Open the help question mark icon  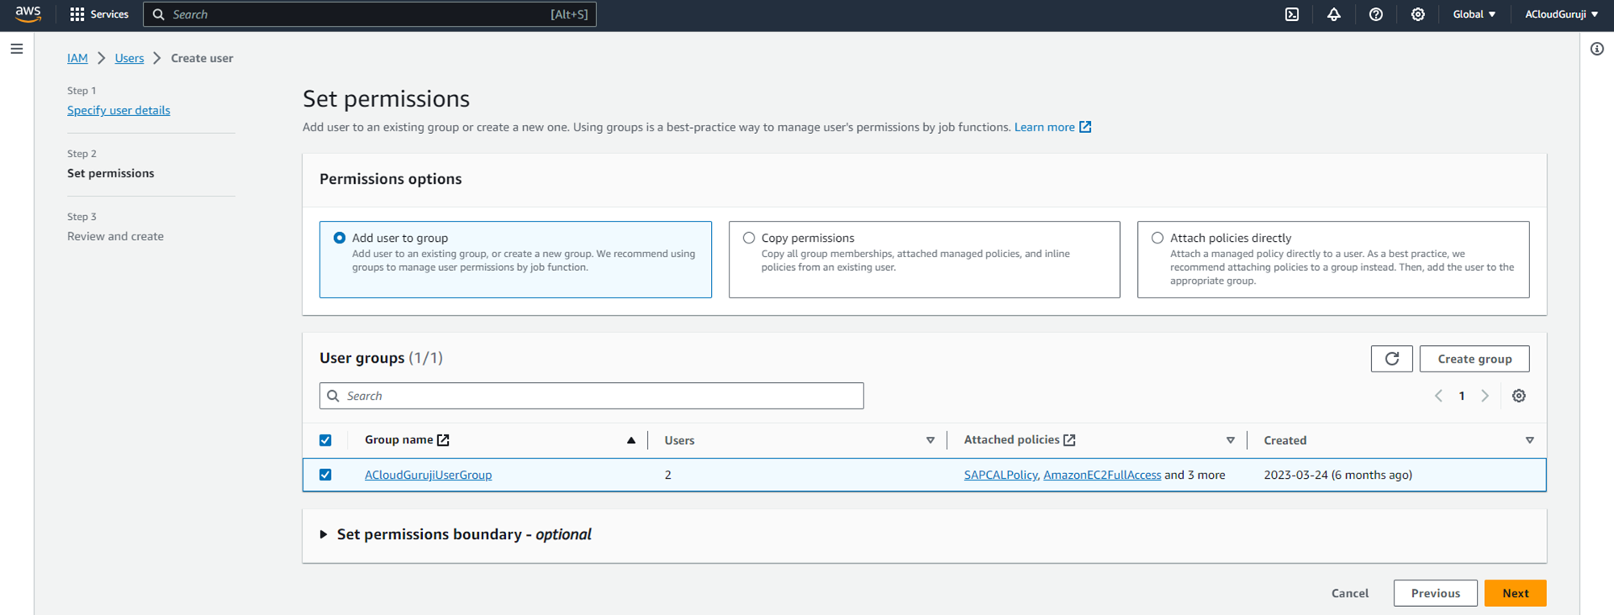coord(1376,15)
